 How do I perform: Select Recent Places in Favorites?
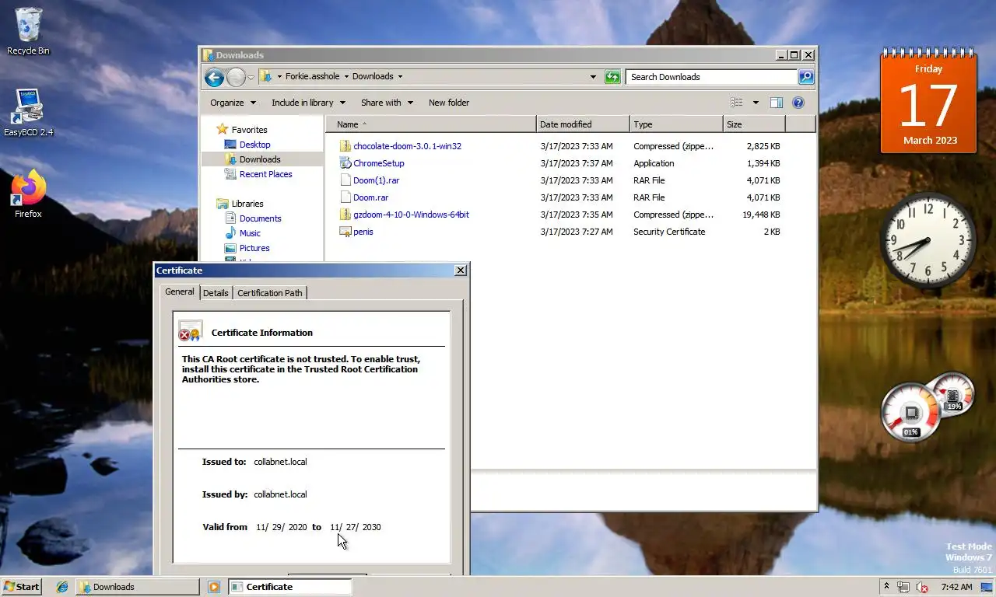[265, 174]
